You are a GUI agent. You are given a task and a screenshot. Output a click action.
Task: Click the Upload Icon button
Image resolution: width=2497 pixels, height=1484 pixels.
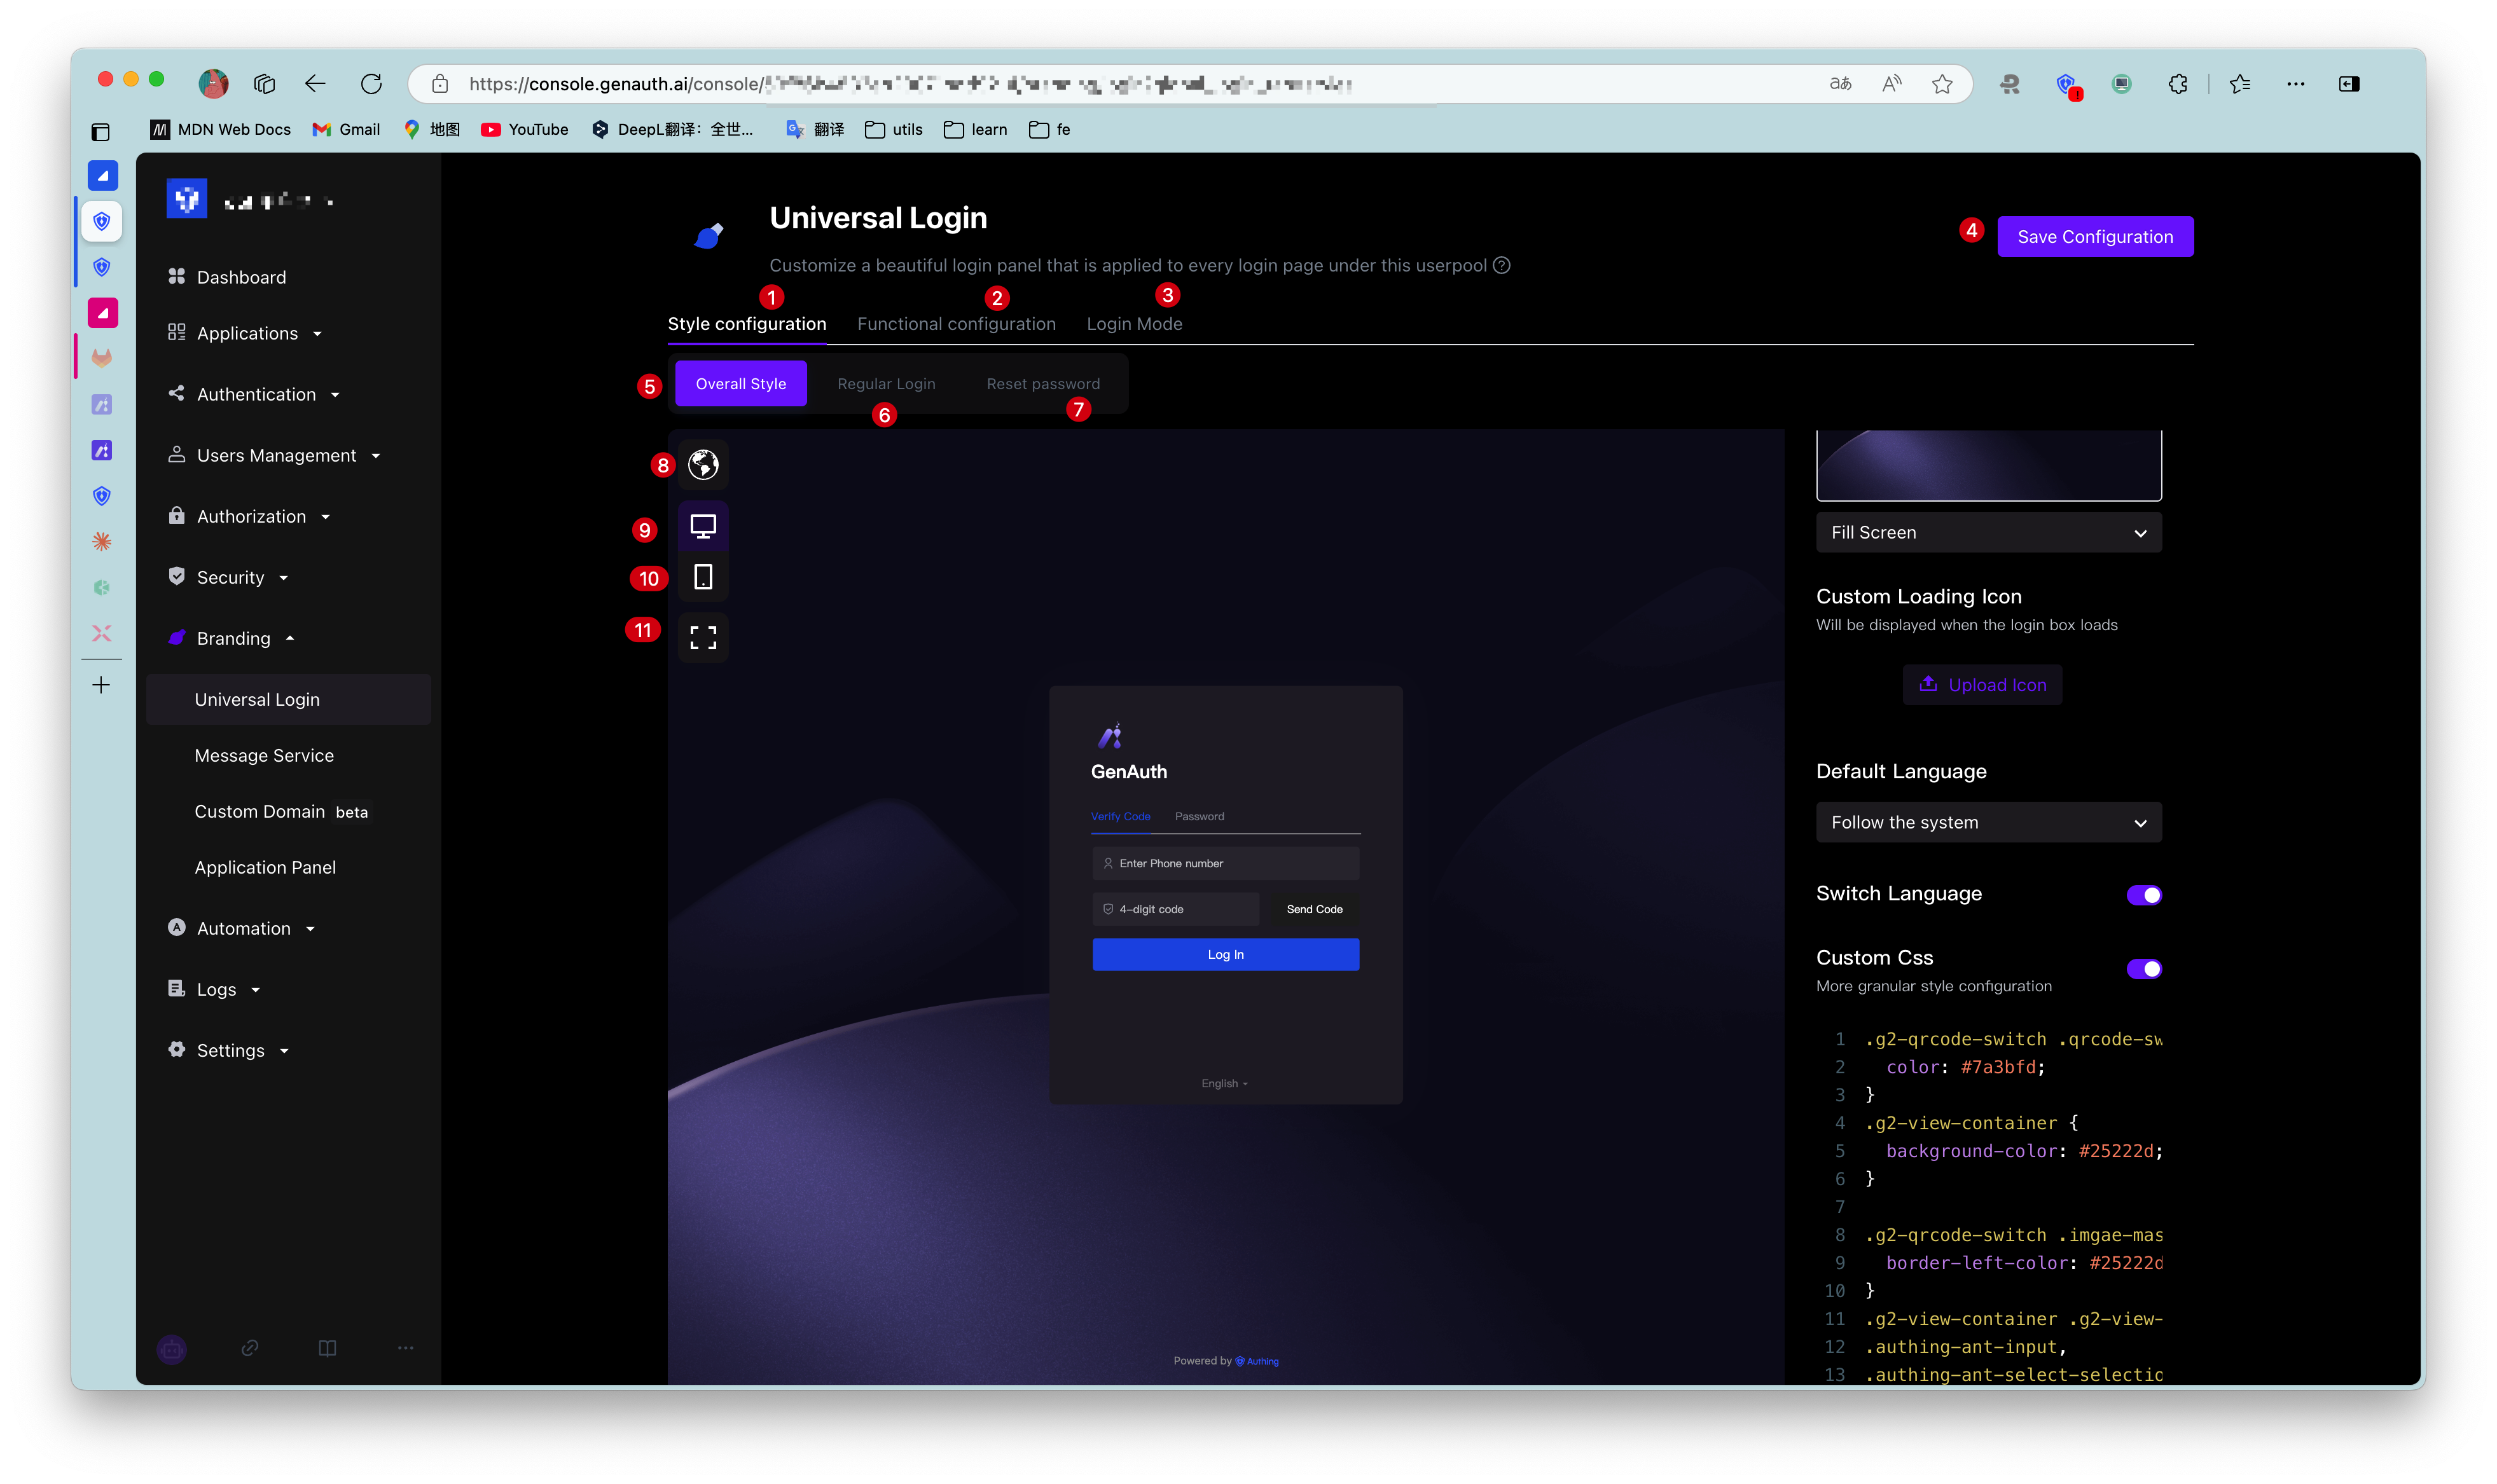click(x=1983, y=684)
